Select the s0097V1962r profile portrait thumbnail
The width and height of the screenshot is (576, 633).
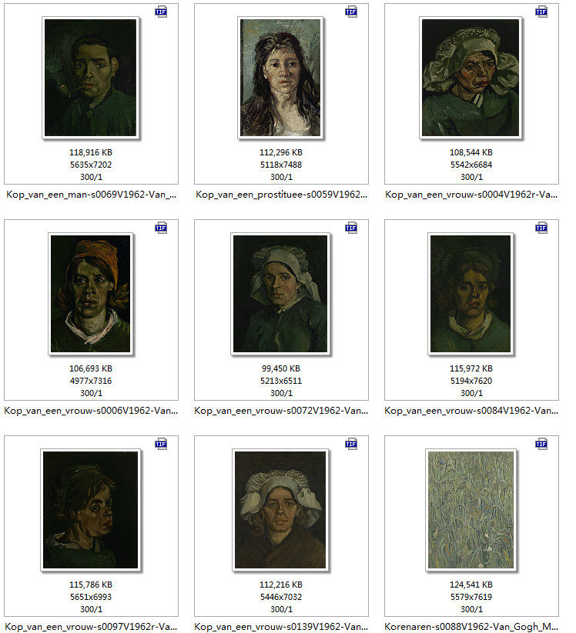(x=91, y=510)
